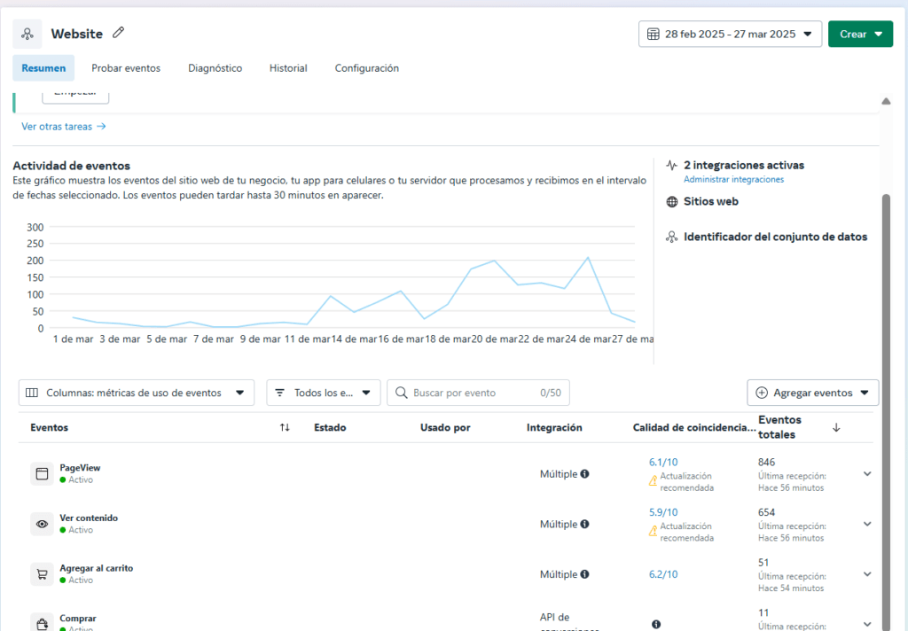Click the dataset icon beside Website title
This screenshot has height=631, width=908.
pos(27,34)
